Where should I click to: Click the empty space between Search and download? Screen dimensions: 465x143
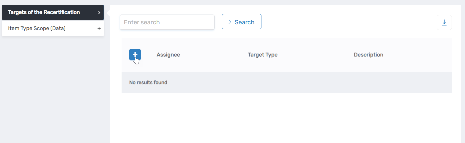click(x=347, y=22)
